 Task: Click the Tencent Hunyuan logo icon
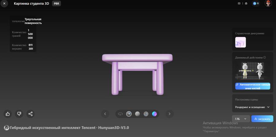[6, 128]
